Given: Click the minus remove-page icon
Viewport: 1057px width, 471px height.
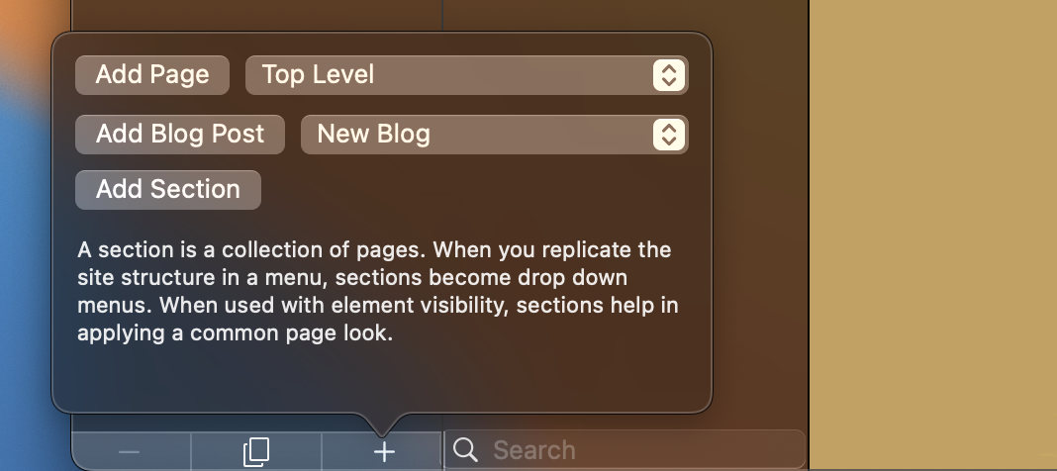Looking at the screenshot, I should tap(129, 451).
